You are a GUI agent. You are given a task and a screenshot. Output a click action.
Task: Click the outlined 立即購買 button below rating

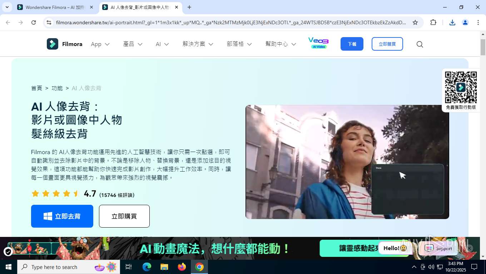[x=124, y=216]
